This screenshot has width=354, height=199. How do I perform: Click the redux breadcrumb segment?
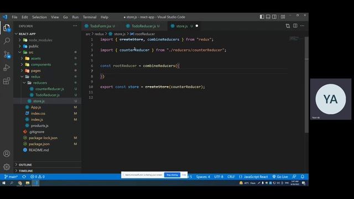tap(99, 34)
